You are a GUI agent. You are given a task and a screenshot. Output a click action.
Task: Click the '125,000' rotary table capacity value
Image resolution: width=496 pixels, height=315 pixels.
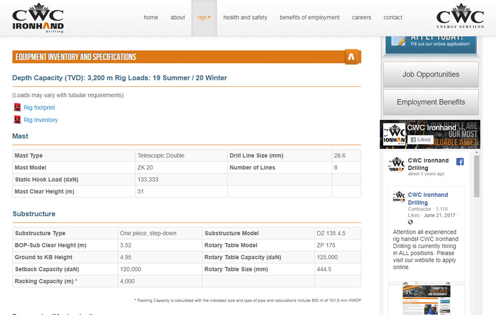[x=327, y=257]
